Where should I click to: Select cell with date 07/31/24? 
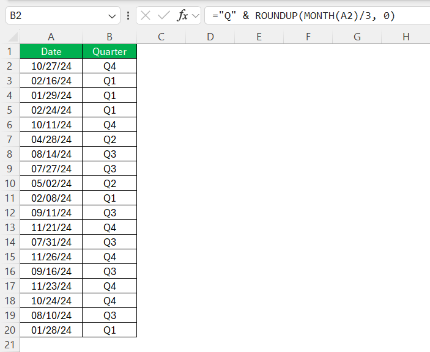click(51, 242)
